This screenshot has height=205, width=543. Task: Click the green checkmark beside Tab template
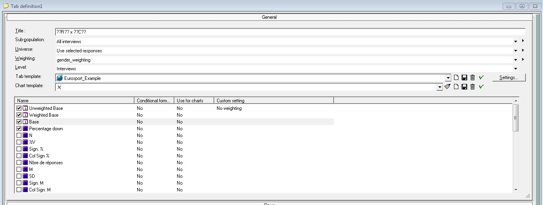point(481,78)
